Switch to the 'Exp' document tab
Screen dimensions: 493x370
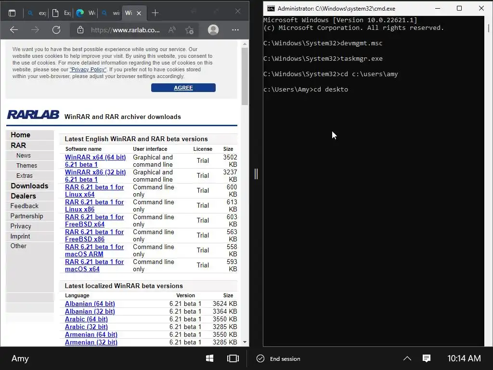pyautogui.click(x=61, y=13)
